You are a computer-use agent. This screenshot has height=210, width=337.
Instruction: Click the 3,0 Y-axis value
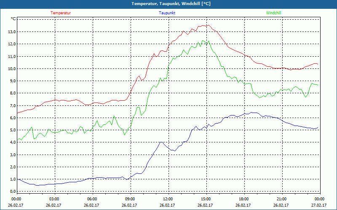[13, 155]
